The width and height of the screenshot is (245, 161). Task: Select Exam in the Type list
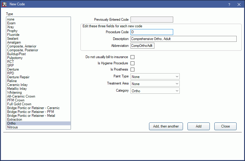point(11,23)
